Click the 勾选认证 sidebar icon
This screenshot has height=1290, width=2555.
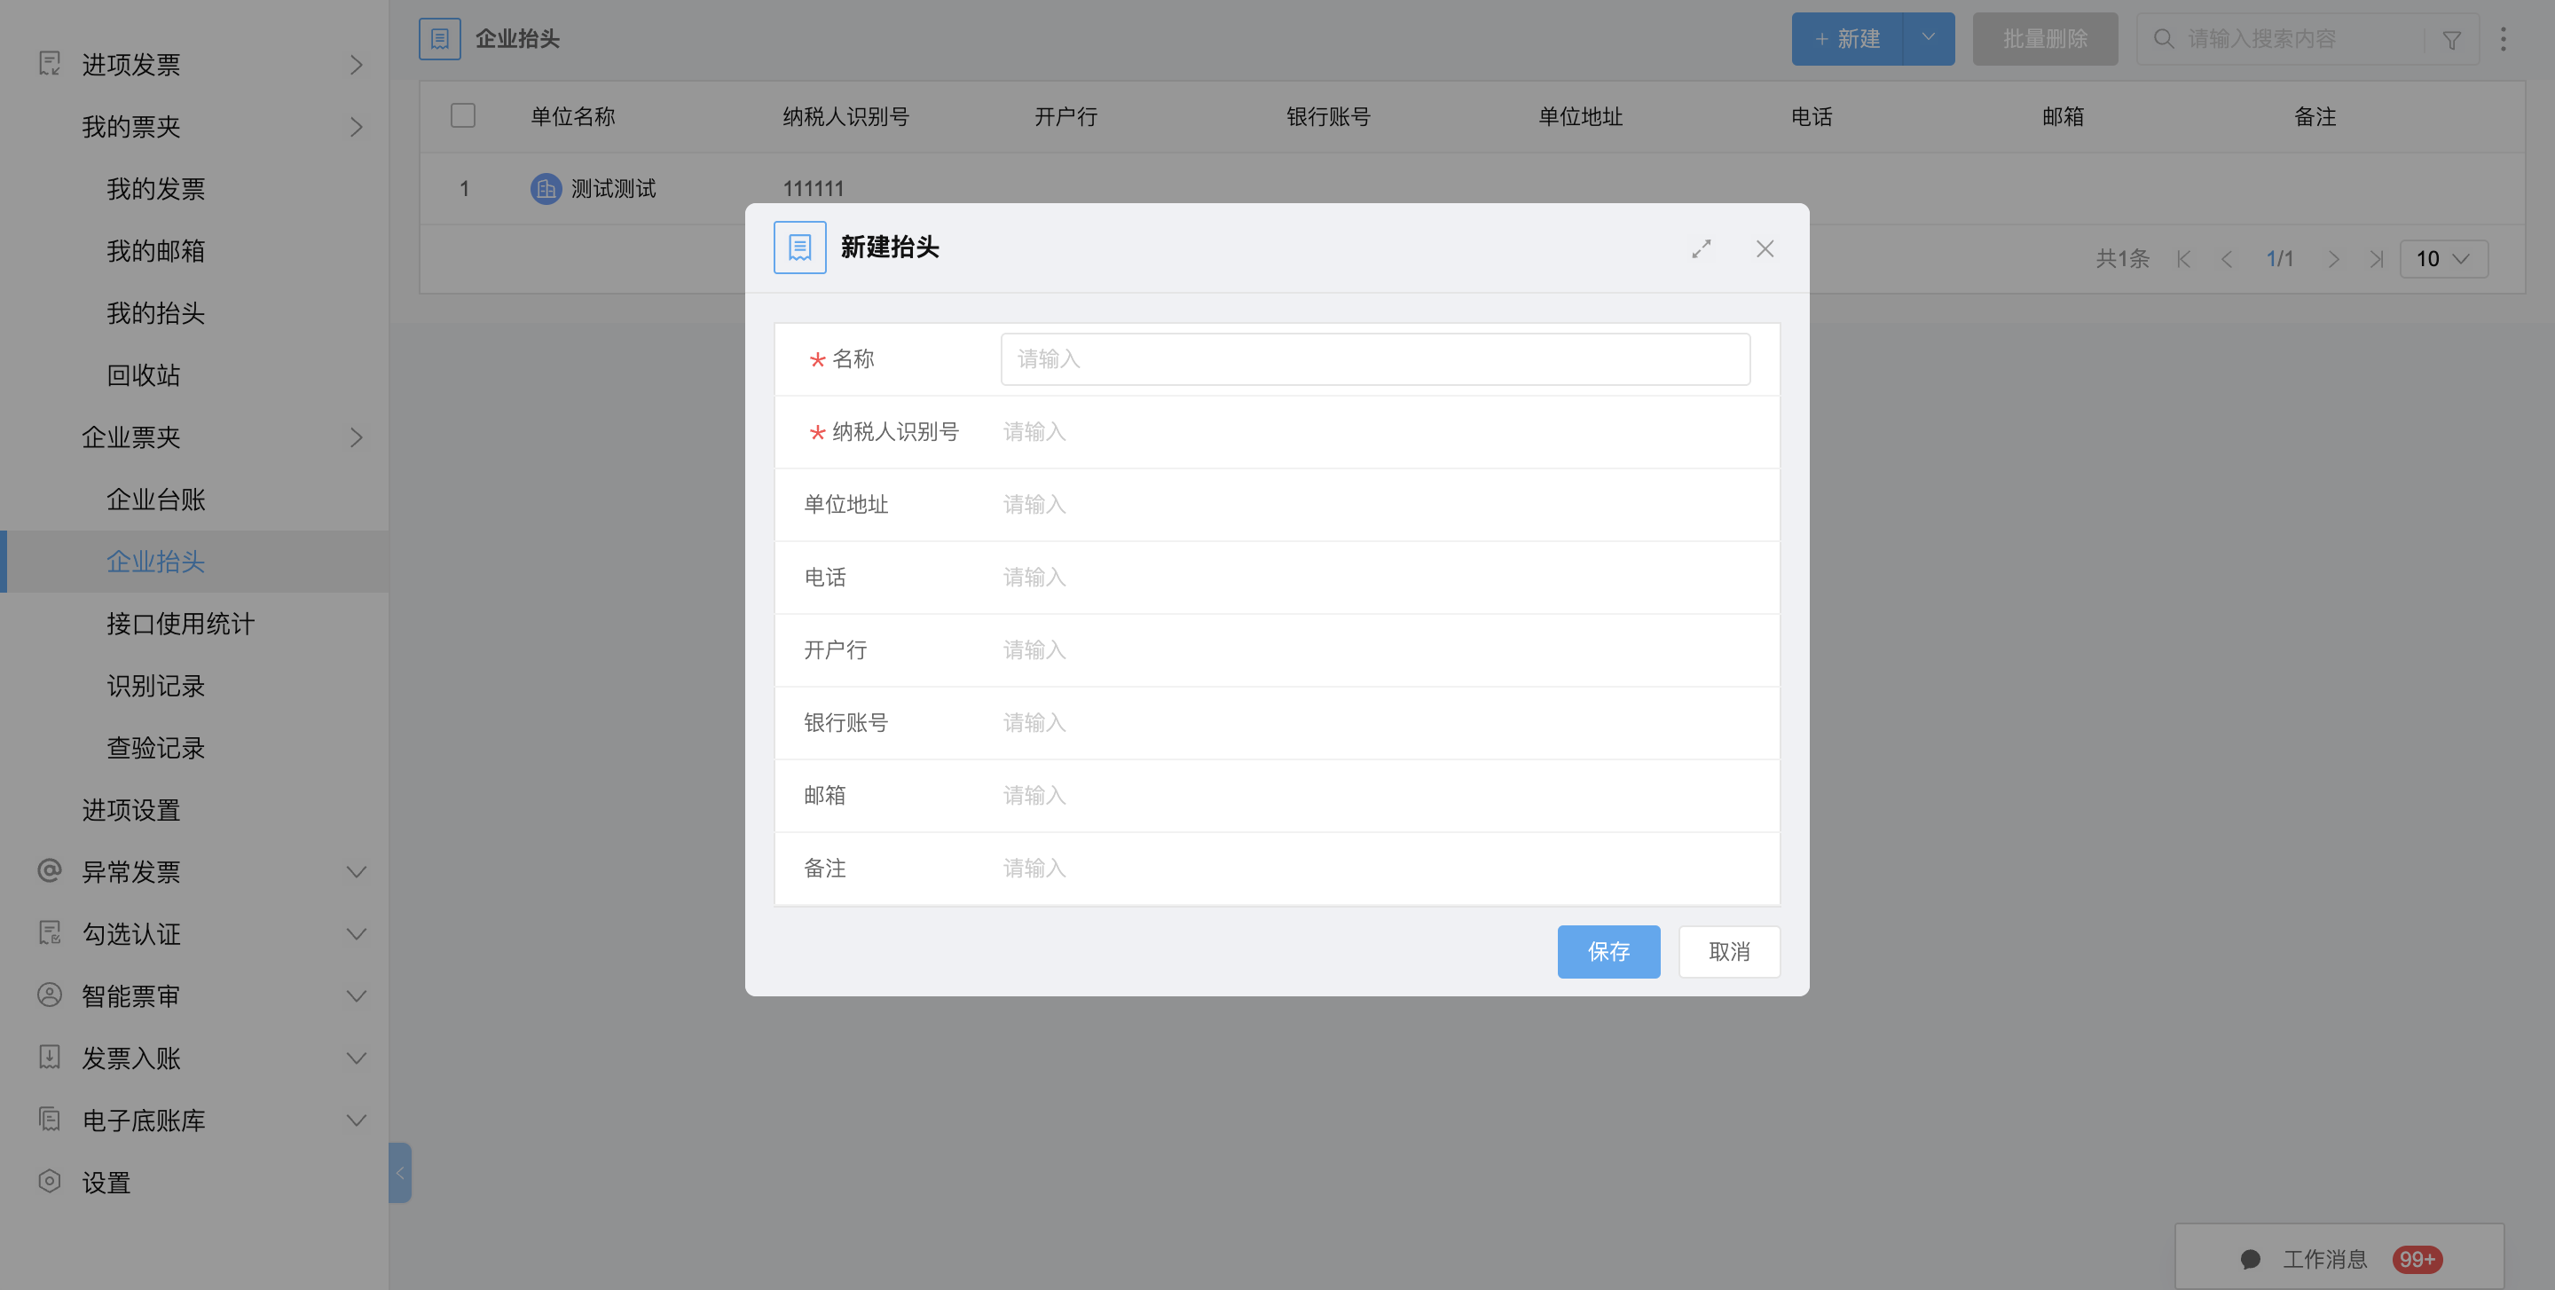pyautogui.click(x=50, y=933)
